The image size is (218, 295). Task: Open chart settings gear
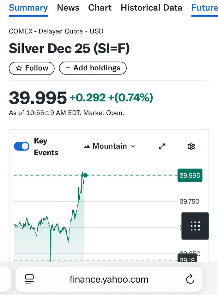(191, 146)
